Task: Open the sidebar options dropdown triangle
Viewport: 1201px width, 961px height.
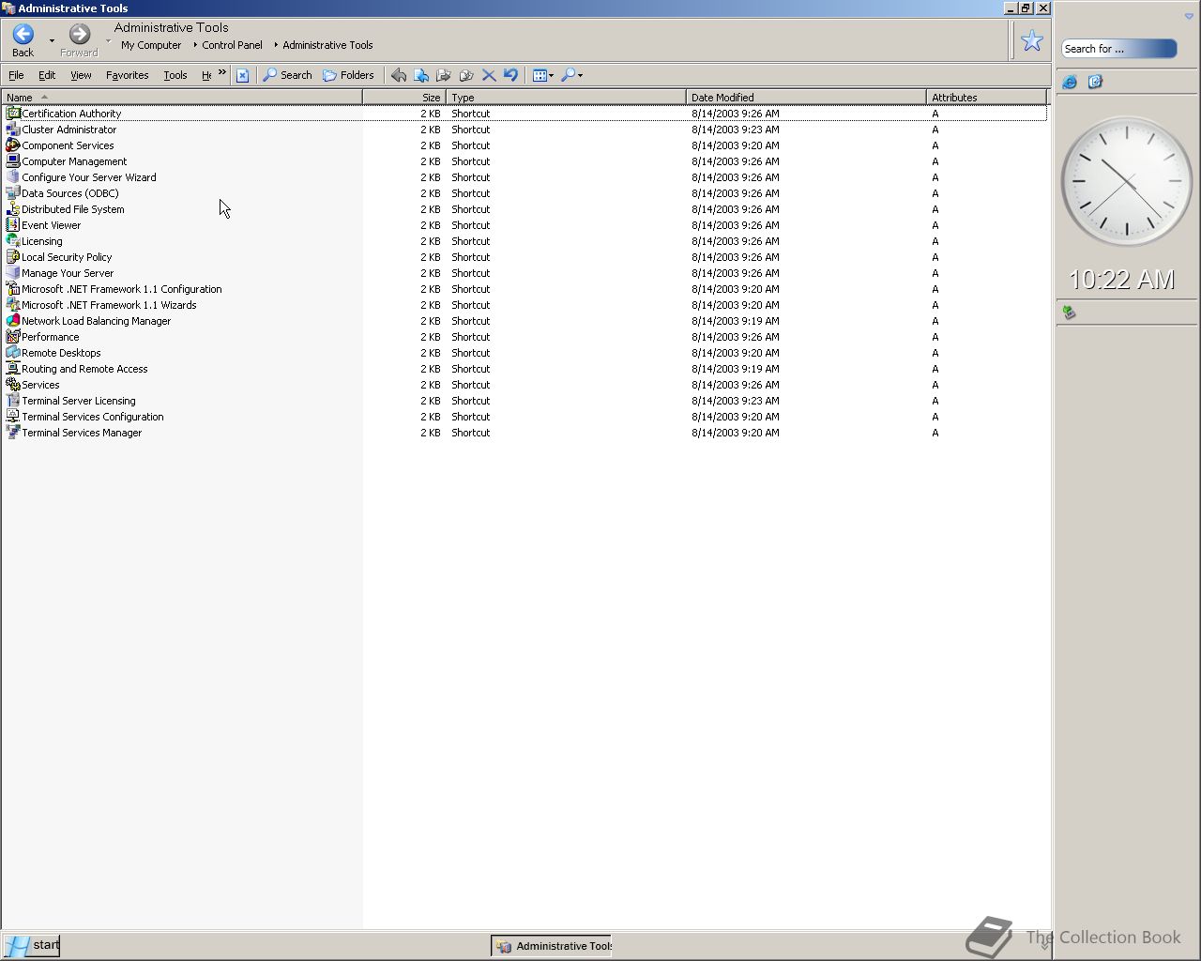Action: (1189, 17)
